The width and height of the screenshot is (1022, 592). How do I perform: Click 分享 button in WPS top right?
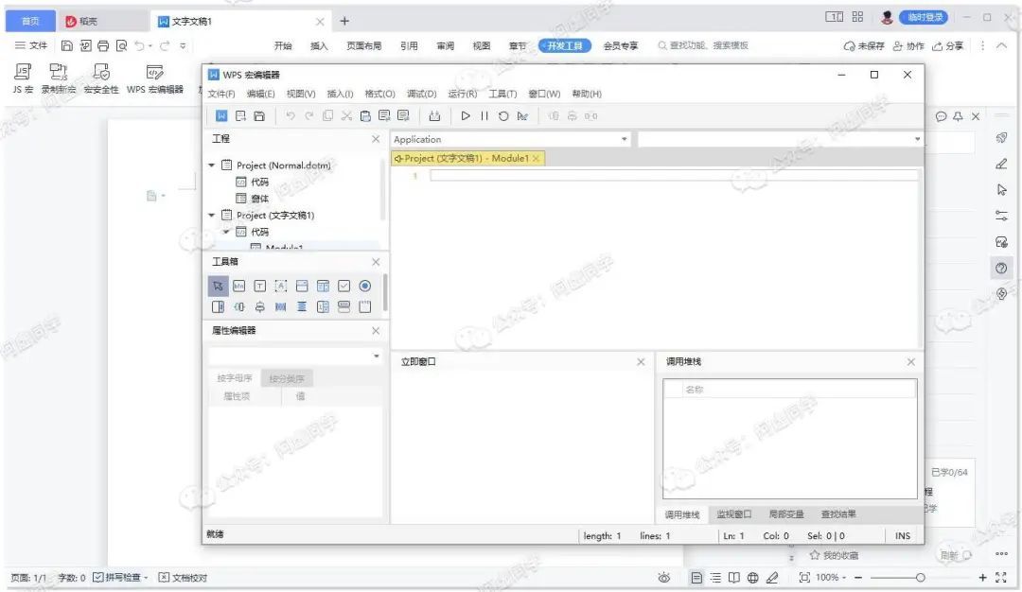[947, 45]
